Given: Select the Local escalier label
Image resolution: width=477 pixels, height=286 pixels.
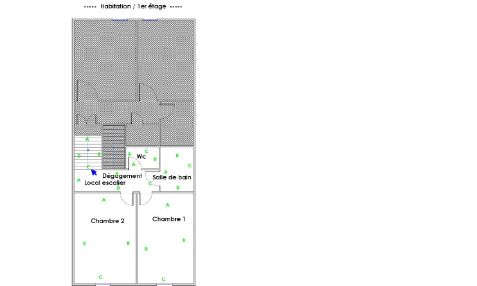Looking at the screenshot, I should 105,183.
